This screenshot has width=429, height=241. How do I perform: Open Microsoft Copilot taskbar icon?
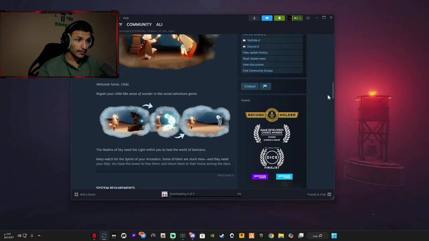(x=291, y=236)
